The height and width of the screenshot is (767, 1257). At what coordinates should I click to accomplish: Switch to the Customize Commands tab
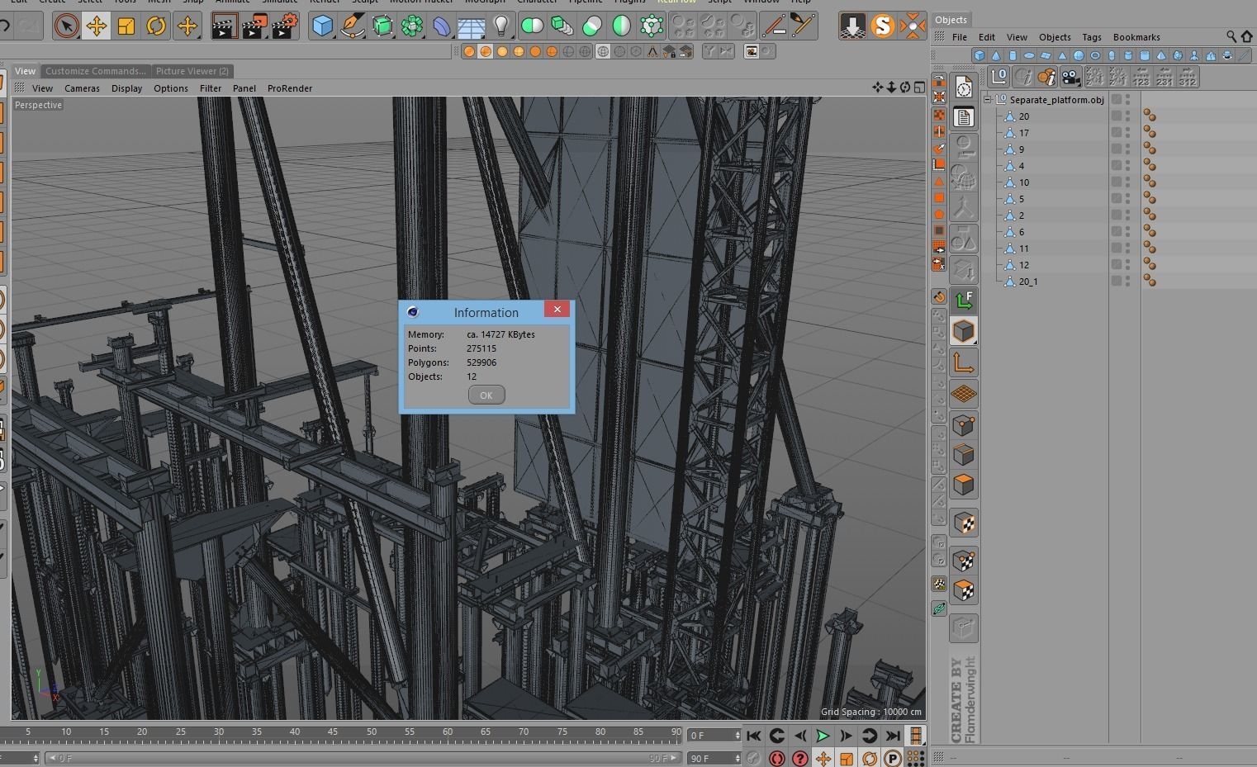pos(95,71)
